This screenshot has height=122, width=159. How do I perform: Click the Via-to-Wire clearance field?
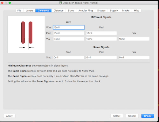pyautogui.click(x=69, y=39)
